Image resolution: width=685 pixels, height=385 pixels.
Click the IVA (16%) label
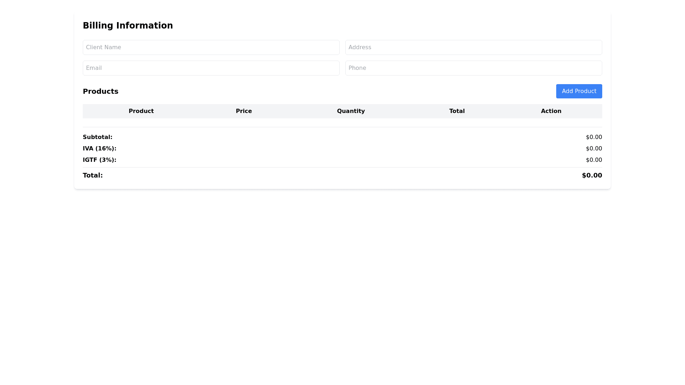tap(100, 149)
